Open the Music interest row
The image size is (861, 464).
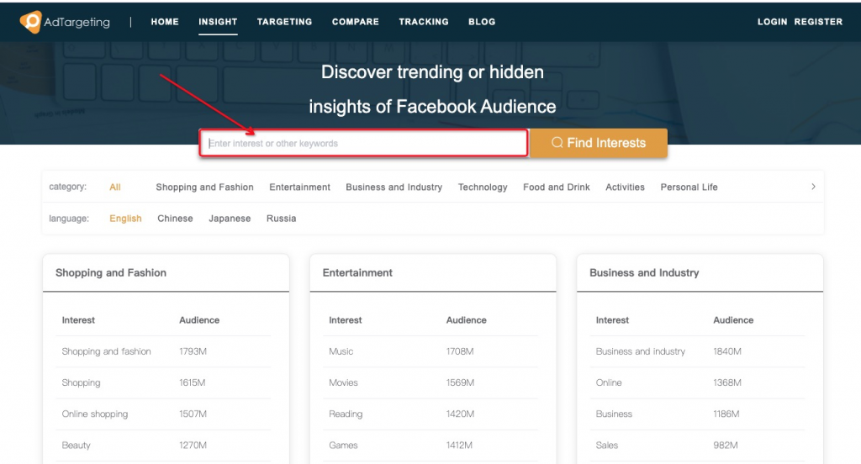tap(433, 351)
